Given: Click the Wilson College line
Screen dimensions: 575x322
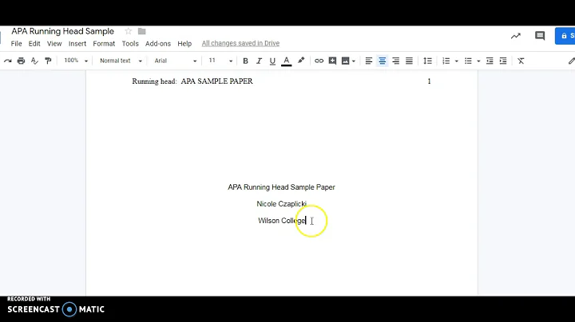Looking at the screenshot, I should [x=282, y=221].
